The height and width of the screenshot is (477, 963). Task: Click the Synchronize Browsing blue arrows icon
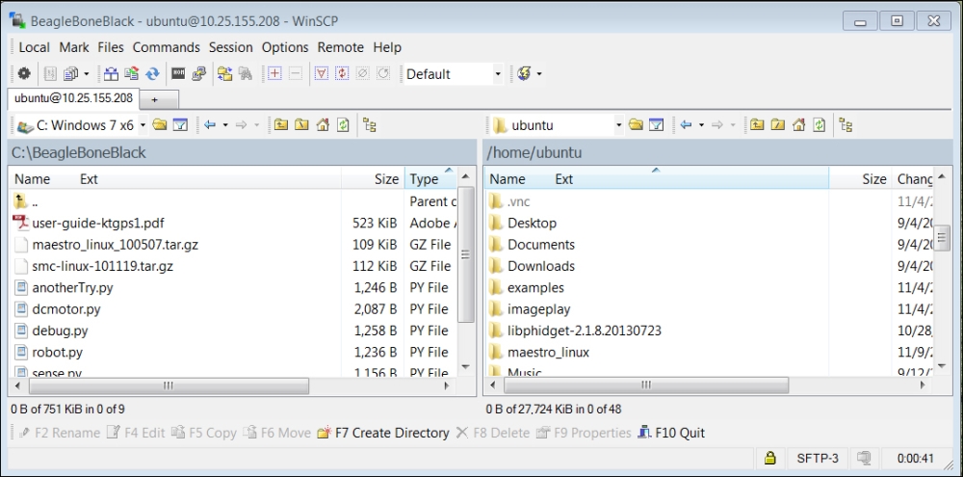pyautogui.click(x=152, y=74)
